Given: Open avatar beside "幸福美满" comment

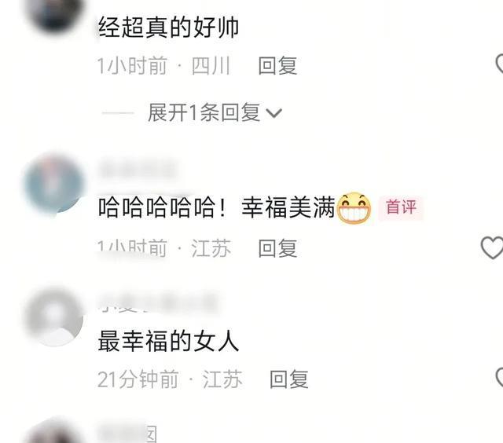Looking at the screenshot, I should (54, 185).
